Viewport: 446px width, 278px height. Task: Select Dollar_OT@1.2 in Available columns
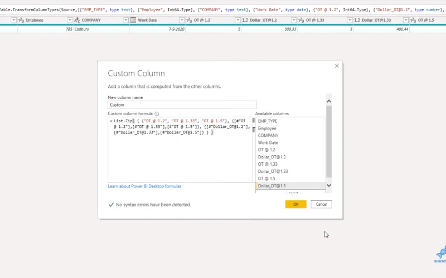point(290,157)
